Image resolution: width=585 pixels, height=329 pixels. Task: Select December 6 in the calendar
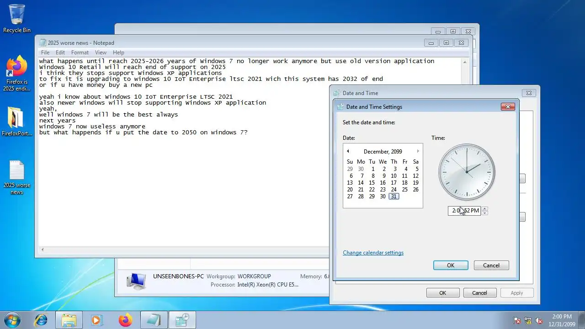351,176
